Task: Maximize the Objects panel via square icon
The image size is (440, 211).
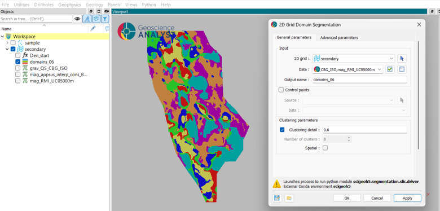Action: click(x=99, y=11)
